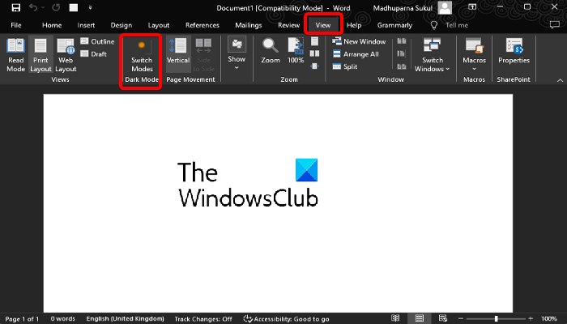The width and height of the screenshot is (567, 324).
Task: Open the Customize Quick Access Toolbar dropdown
Action: 90,7
